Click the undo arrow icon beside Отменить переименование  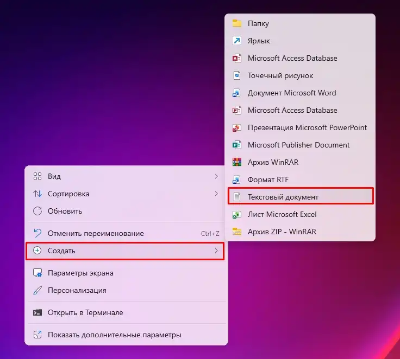[x=37, y=233]
